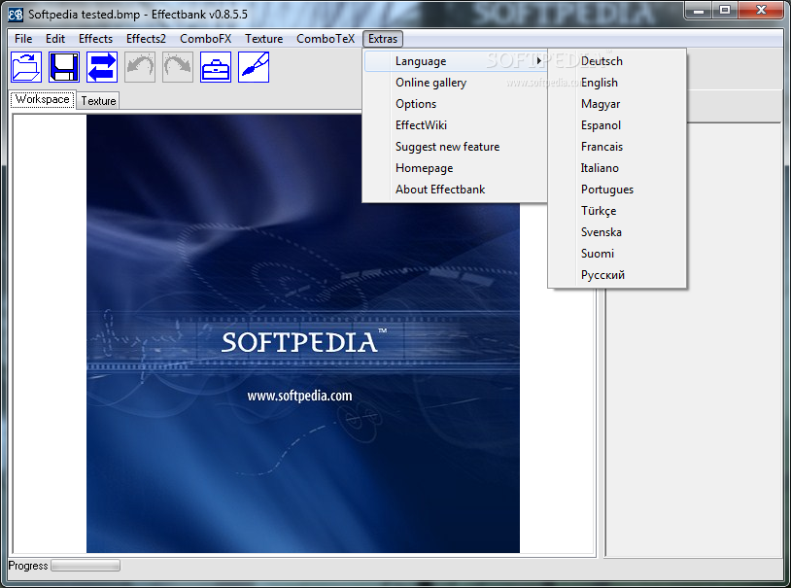Choose Online gallery from Extras menu

click(456, 83)
